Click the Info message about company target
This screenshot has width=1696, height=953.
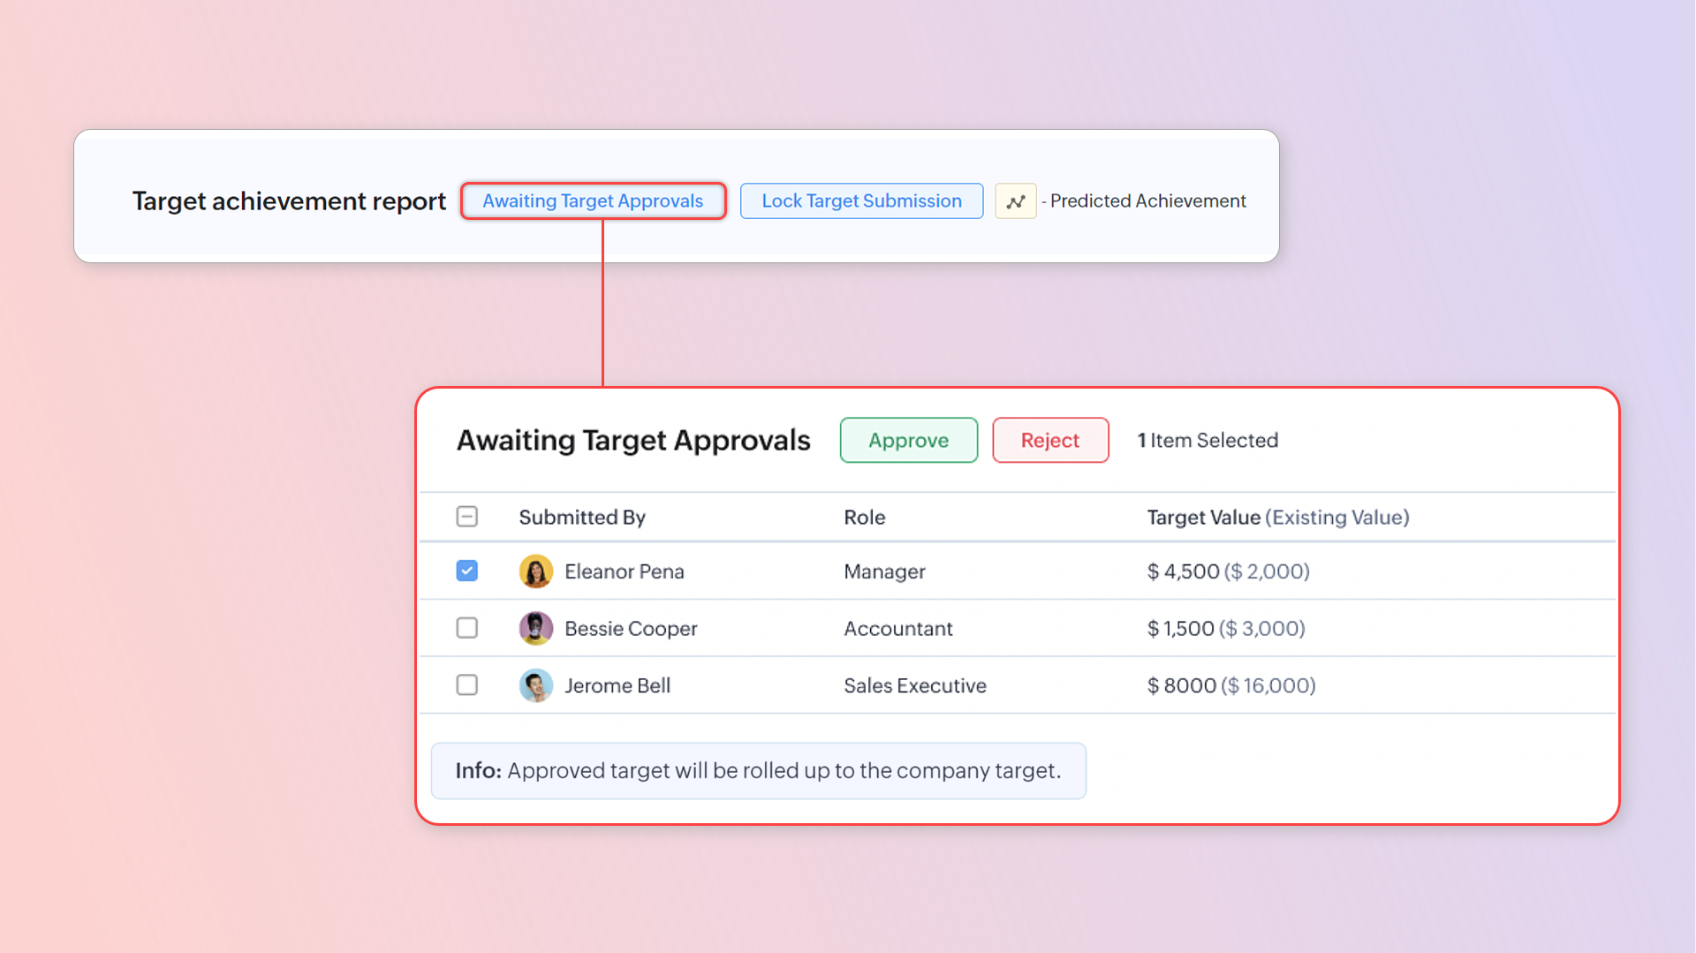tap(758, 771)
